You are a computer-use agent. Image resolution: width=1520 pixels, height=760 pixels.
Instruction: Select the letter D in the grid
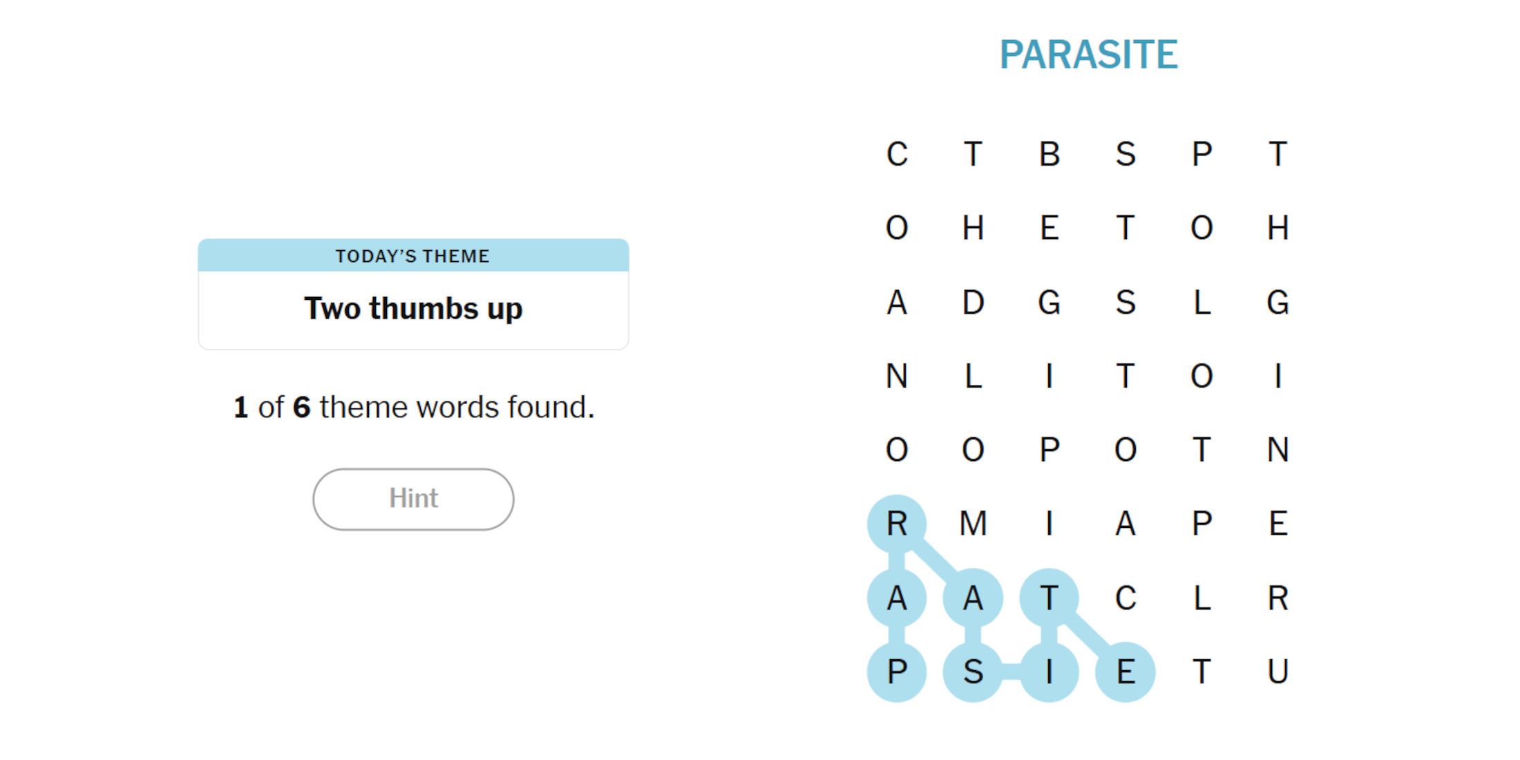click(973, 303)
